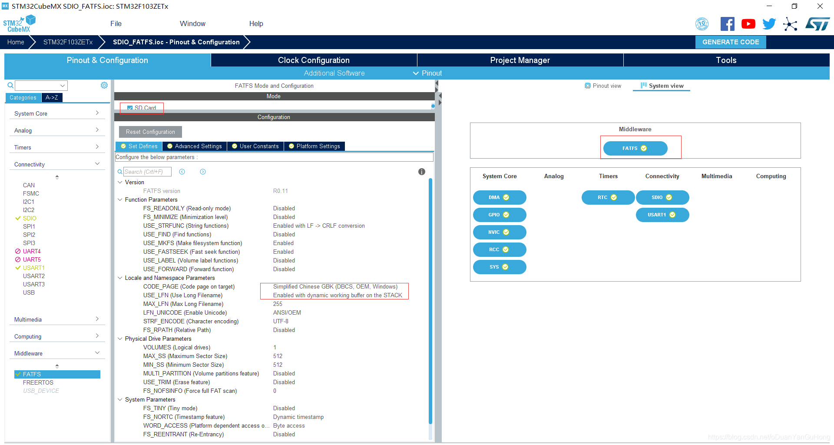This screenshot has height=445, width=834.
Task: Click the 10-year anniversary badge icon
Action: click(702, 24)
